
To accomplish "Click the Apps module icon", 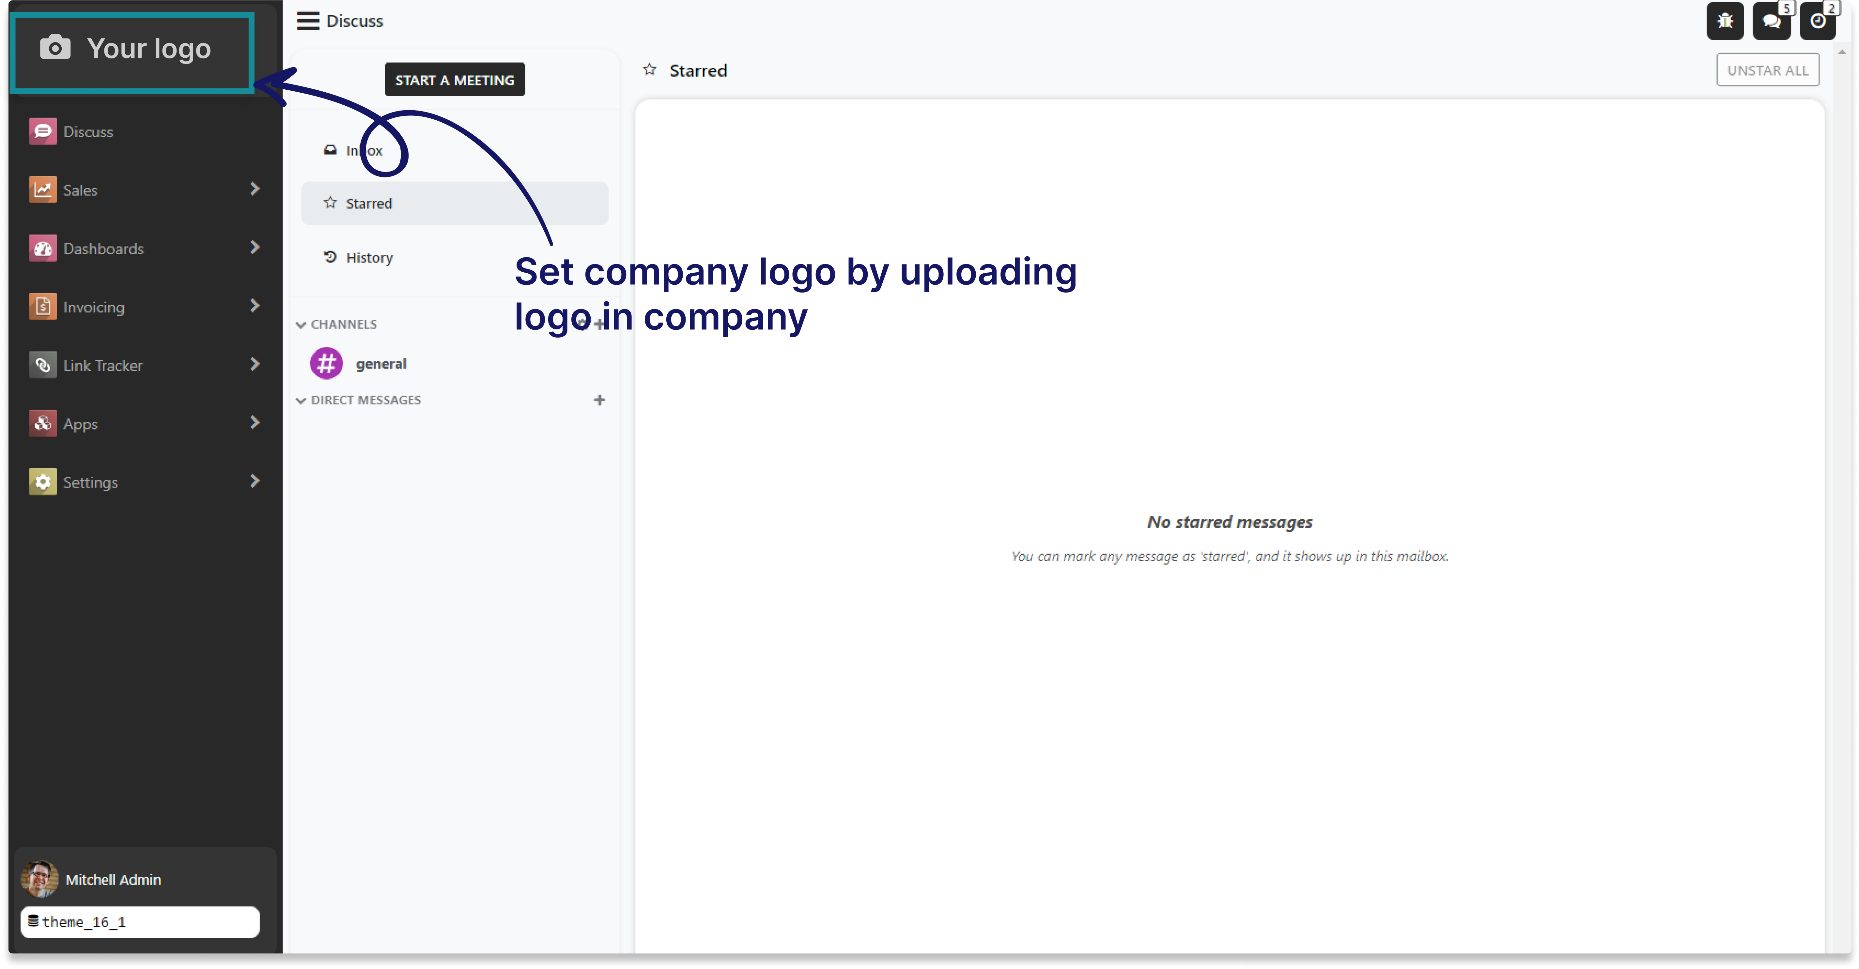I will 42,424.
